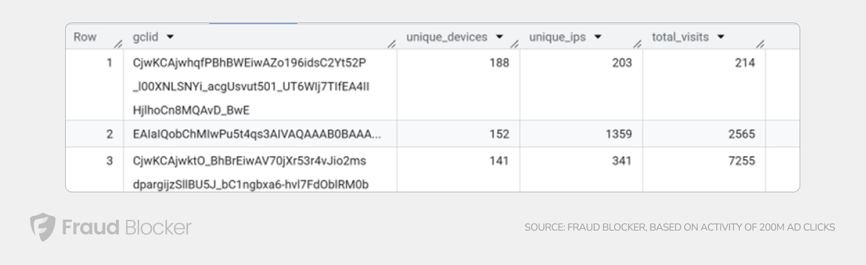Screen dimensions: 866x265
Task: Click the unique_ips value 1359
Action: click(x=619, y=133)
